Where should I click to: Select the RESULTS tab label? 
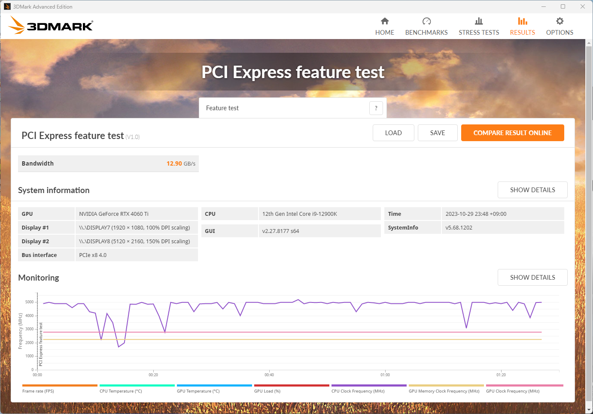pos(523,33)
